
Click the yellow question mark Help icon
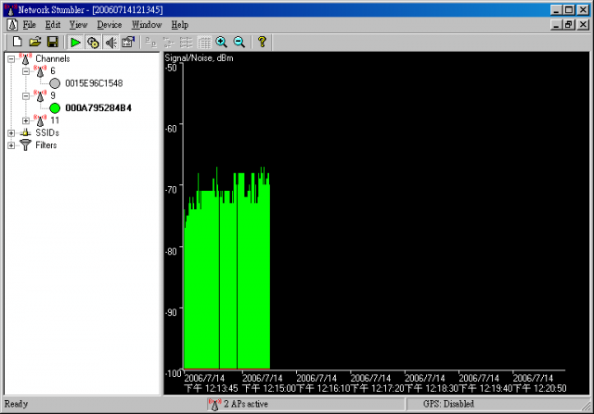(263, 43)
